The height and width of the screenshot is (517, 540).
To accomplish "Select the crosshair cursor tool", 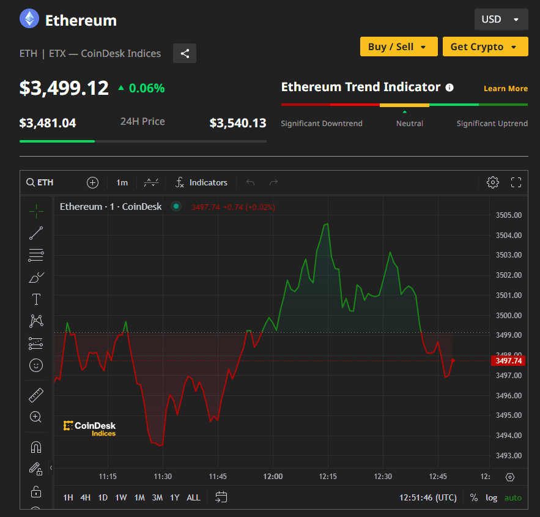I will pos(36,211).
